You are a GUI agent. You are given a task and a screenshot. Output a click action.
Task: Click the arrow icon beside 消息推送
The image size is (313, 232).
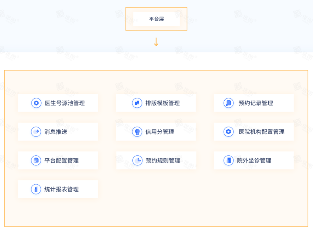click(36, 132)
